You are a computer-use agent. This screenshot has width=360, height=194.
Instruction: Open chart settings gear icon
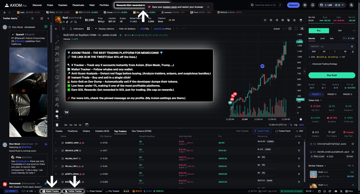coord(290,29)
